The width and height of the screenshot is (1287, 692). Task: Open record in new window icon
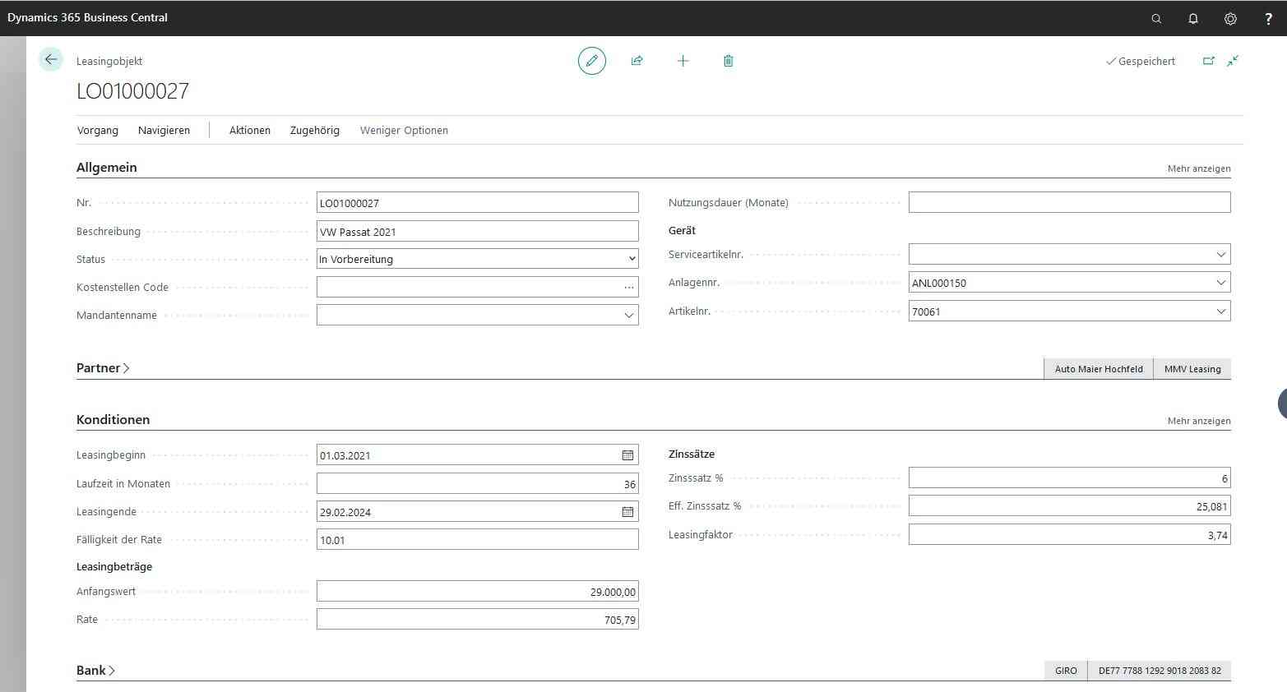click(1208, 61)
